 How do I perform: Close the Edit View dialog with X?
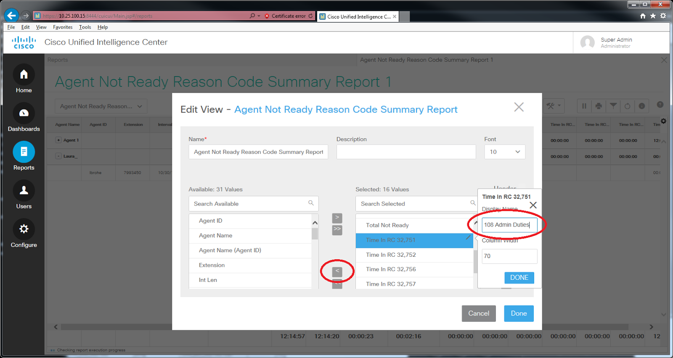pos(519,107)
